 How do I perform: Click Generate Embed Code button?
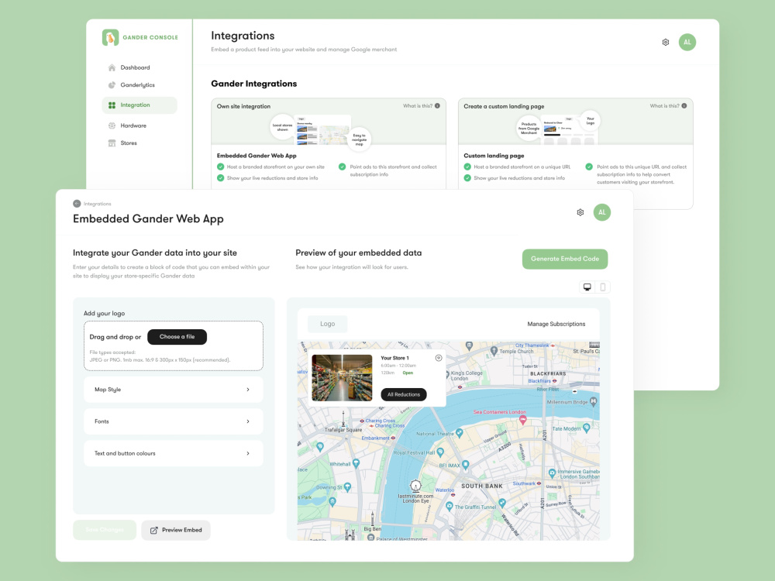coord(565,259)
